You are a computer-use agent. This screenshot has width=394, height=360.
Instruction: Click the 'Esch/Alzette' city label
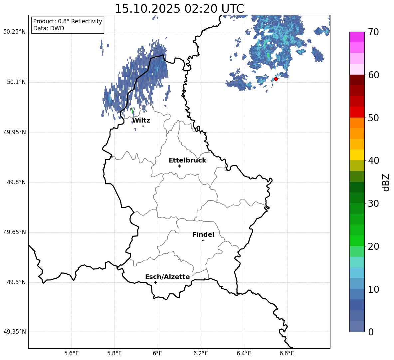pyautogui.click(x=167, y=277)
